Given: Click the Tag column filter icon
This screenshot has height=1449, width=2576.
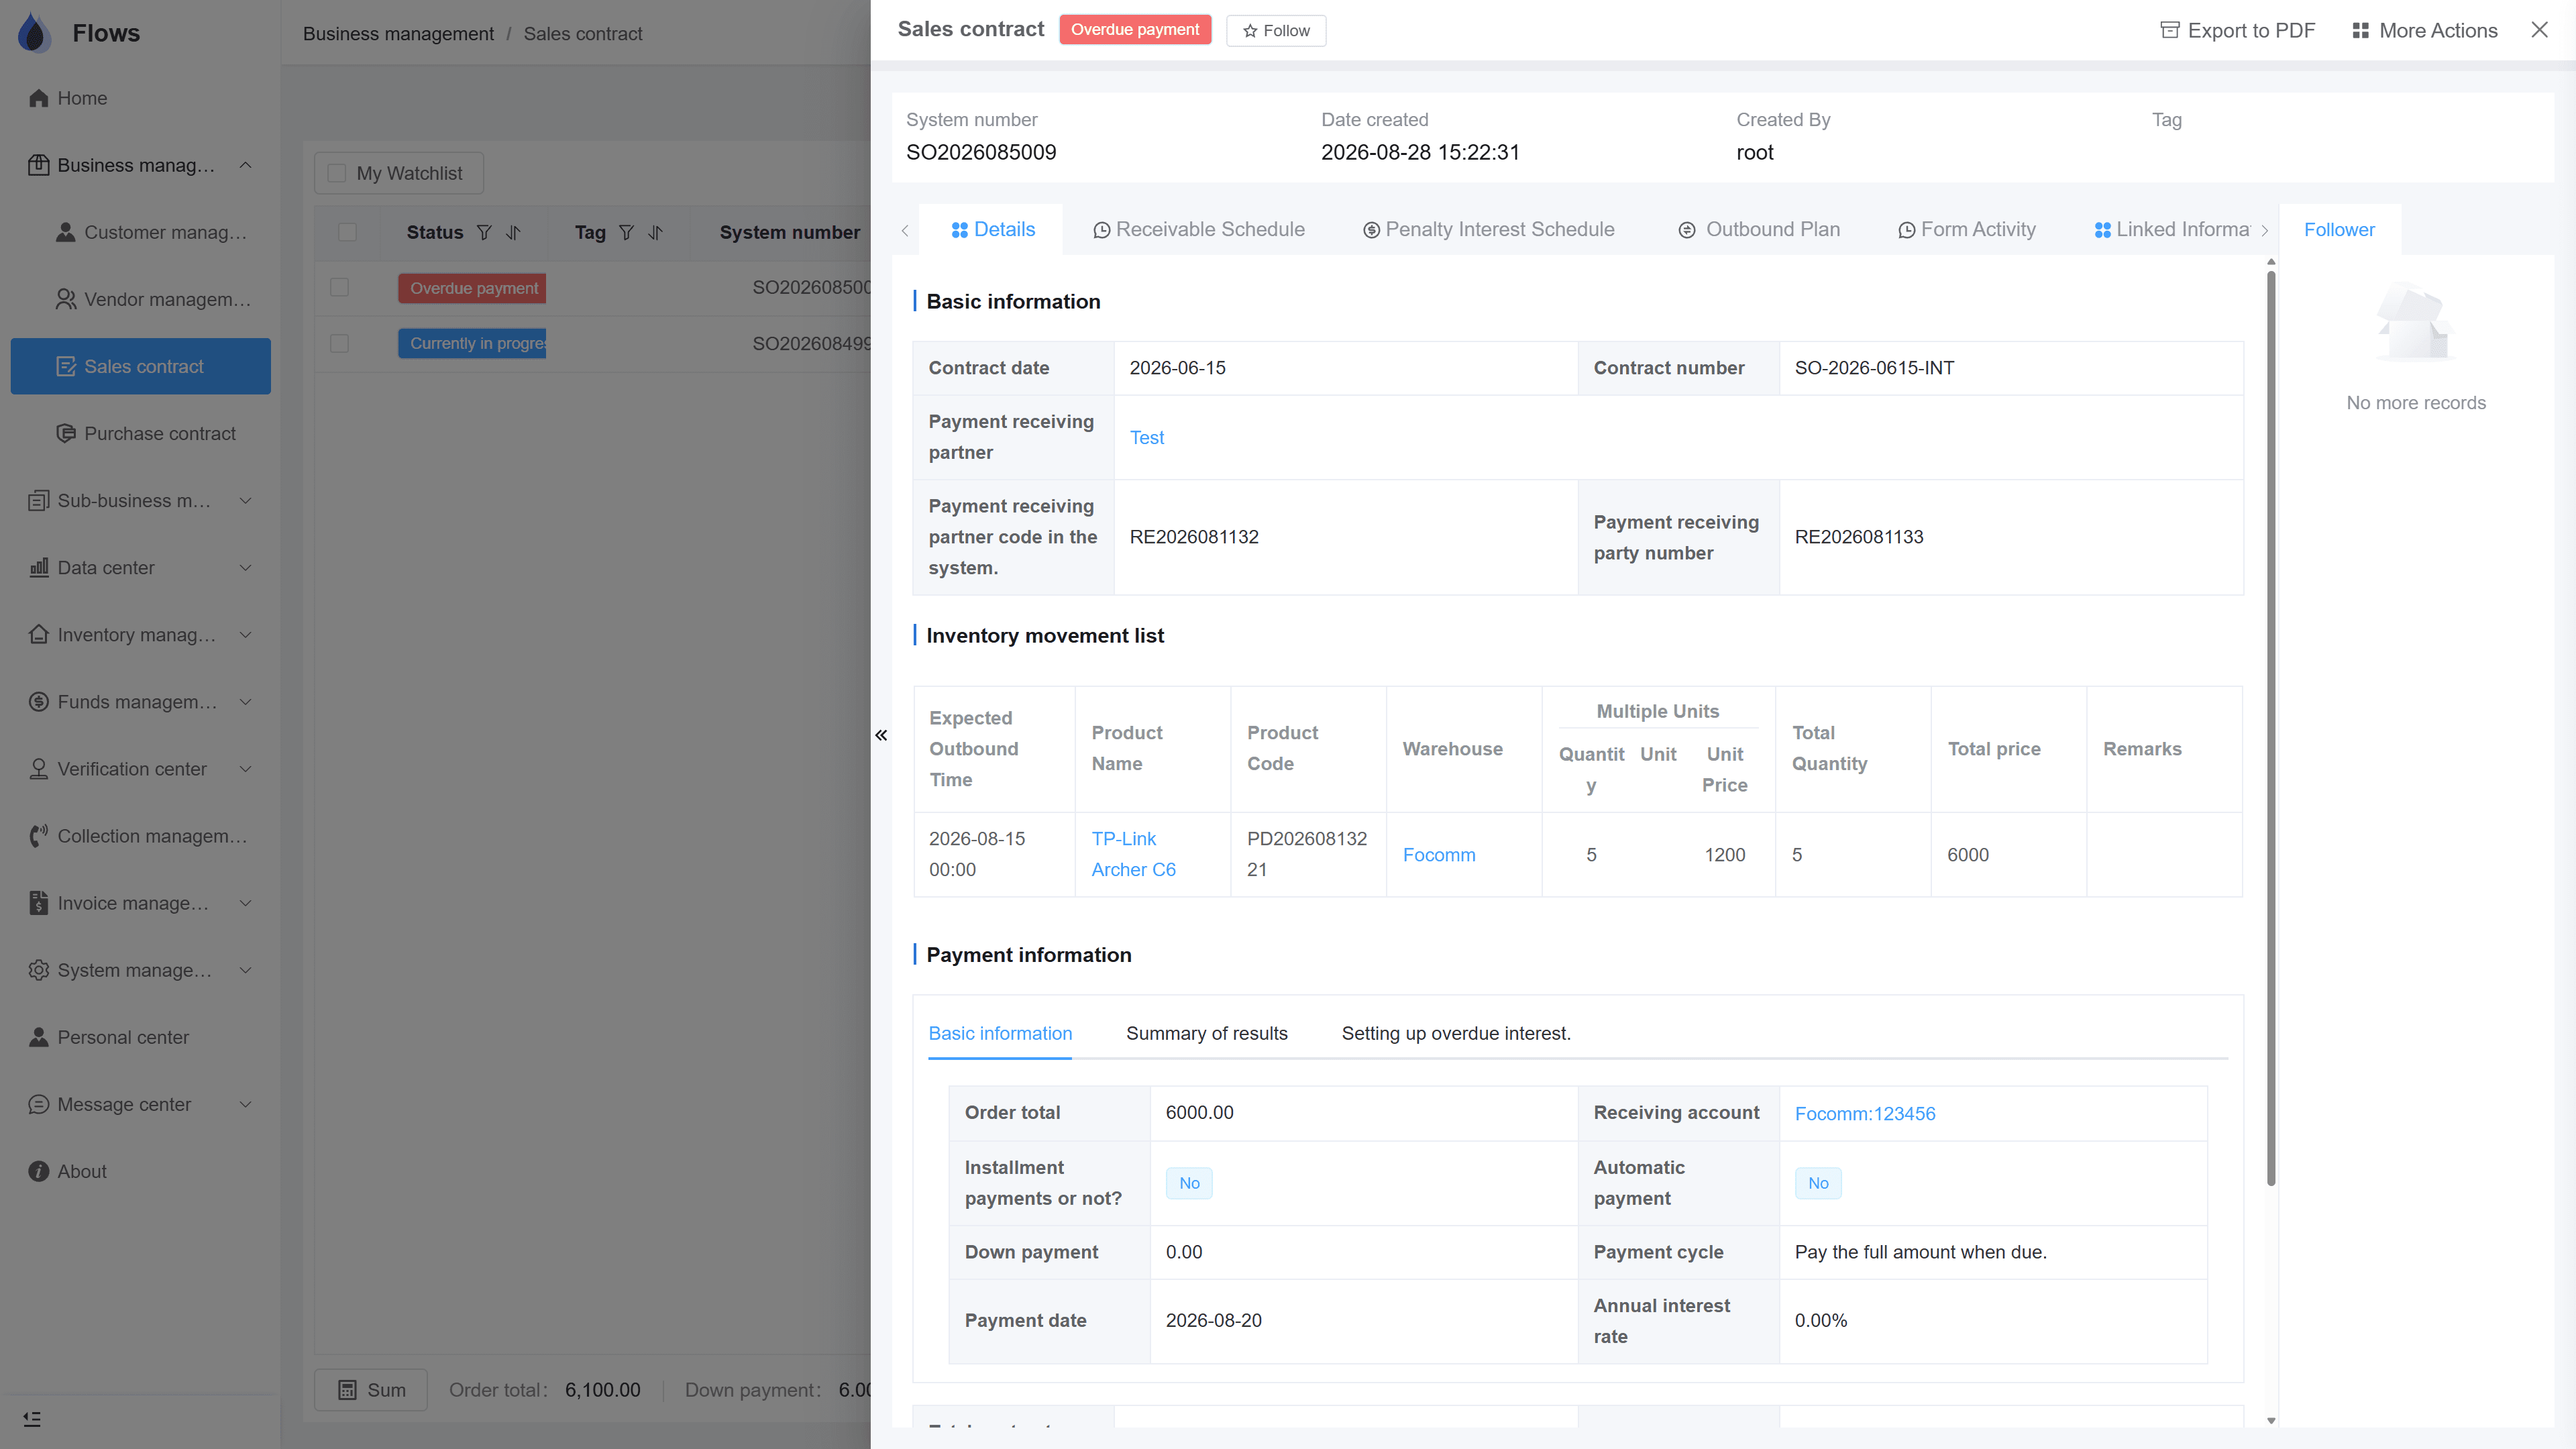Looking at the screenshot, I should coord(626,232).
